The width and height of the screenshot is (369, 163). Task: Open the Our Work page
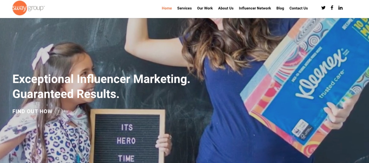click(205, 8)
